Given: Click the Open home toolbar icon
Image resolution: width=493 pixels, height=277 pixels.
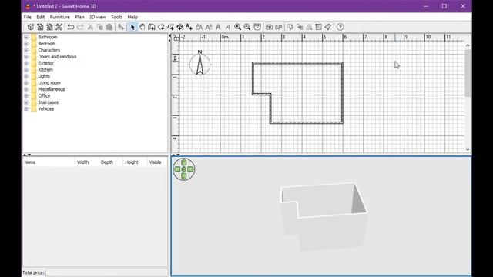Looking at the screenshot, I should pos(40,27).
